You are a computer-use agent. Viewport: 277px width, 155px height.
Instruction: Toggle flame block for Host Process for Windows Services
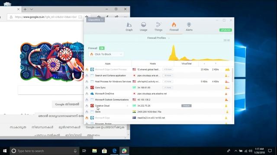(87, 81)
